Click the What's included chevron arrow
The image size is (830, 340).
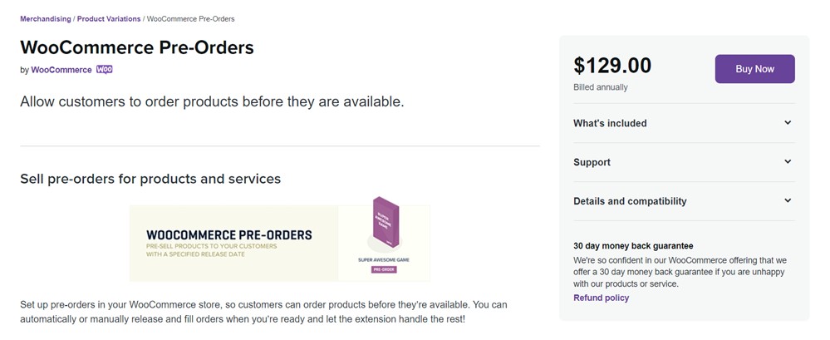tap(788, 123)
